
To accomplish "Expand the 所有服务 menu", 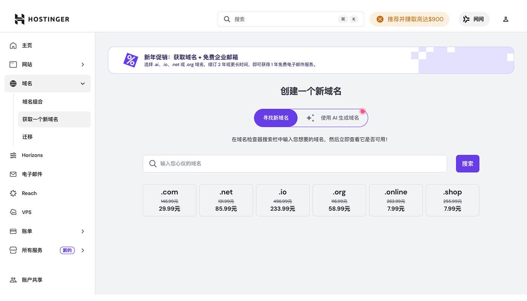I will coord(82,250).
